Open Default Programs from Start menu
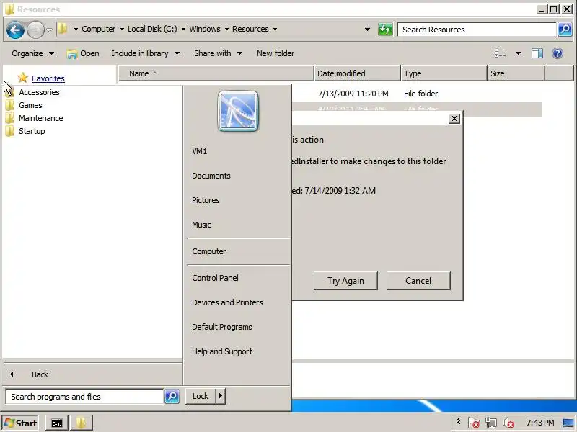 pyautogui.click(x=222, y=327)
